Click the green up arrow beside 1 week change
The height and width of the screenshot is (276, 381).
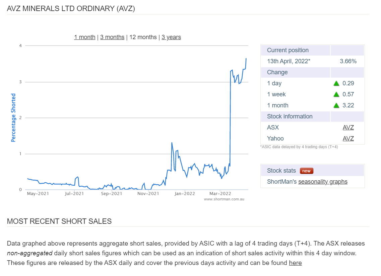tap(336, 94)
